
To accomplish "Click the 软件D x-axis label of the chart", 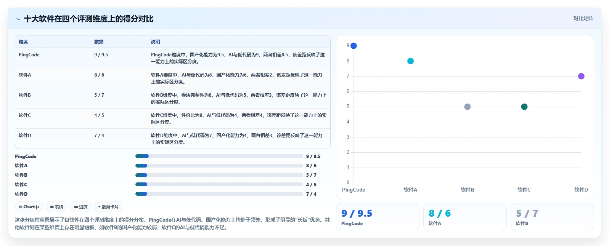I will coord(581,190).
